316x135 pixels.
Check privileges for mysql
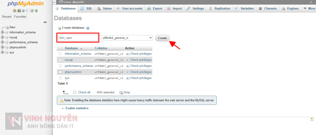coord(139,60)
